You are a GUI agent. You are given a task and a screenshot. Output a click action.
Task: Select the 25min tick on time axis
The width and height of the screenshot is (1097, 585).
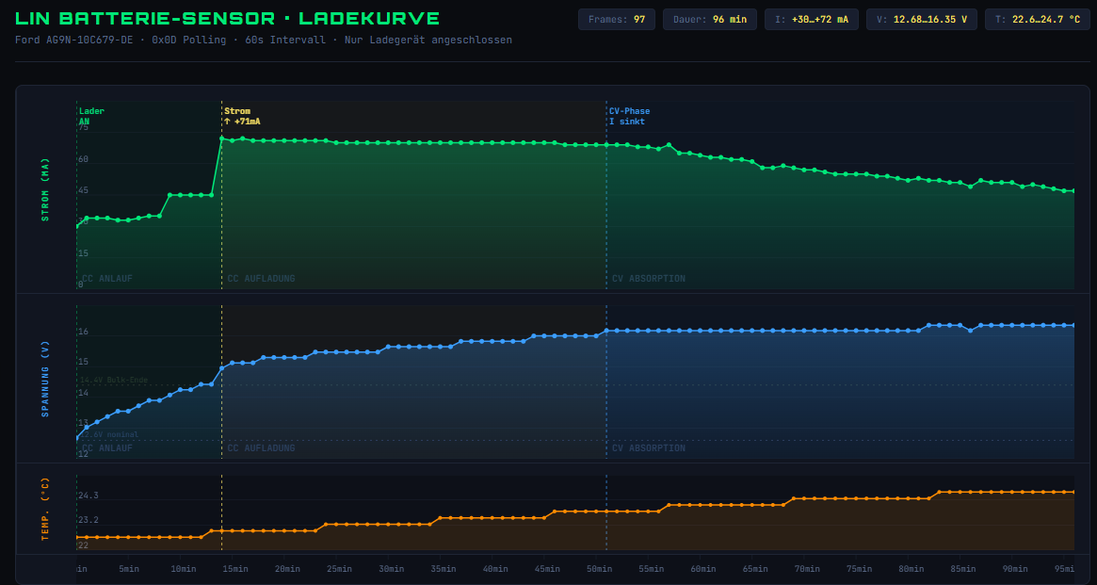(x=339, y=569)
